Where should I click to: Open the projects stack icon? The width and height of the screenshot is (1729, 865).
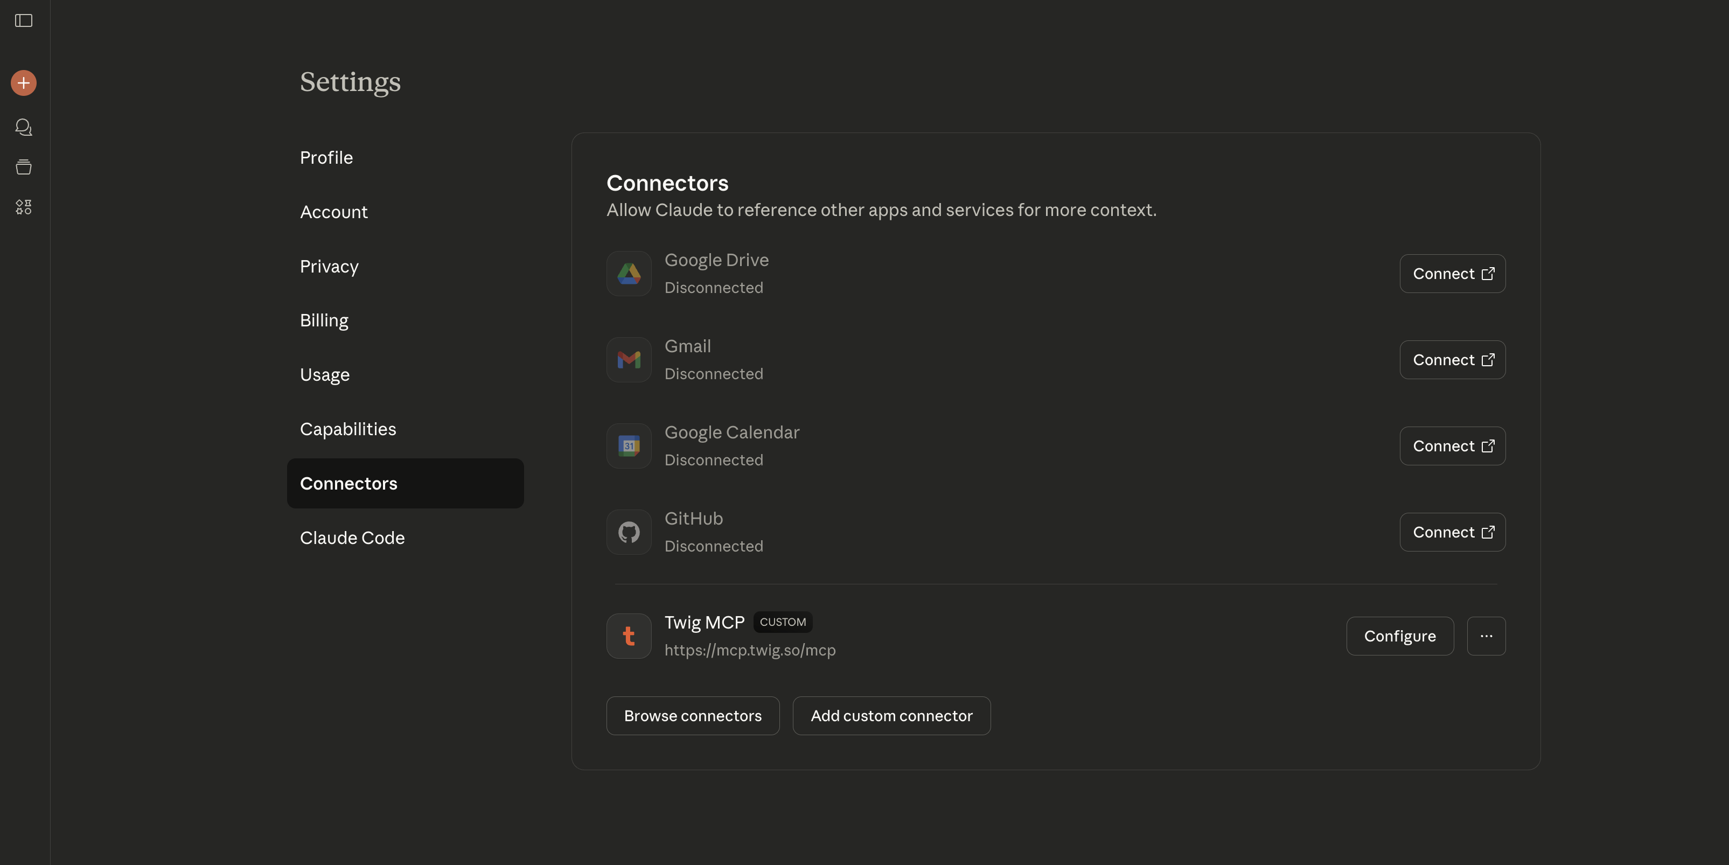(24, 167)
